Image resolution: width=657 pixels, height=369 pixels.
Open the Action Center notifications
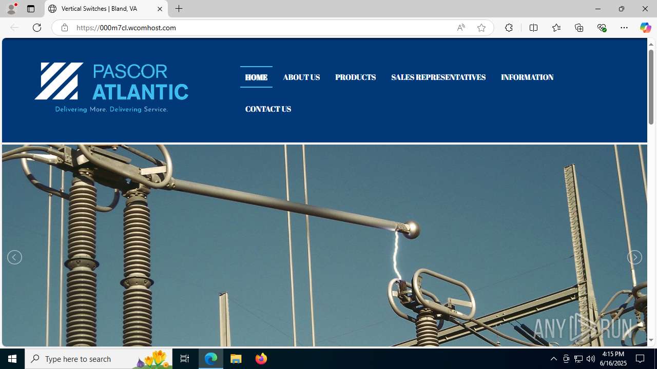[641, 359]
